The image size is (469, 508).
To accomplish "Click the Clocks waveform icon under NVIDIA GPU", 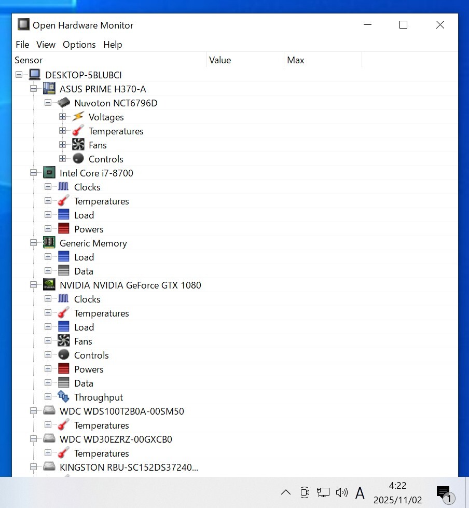I will [63, 299].
